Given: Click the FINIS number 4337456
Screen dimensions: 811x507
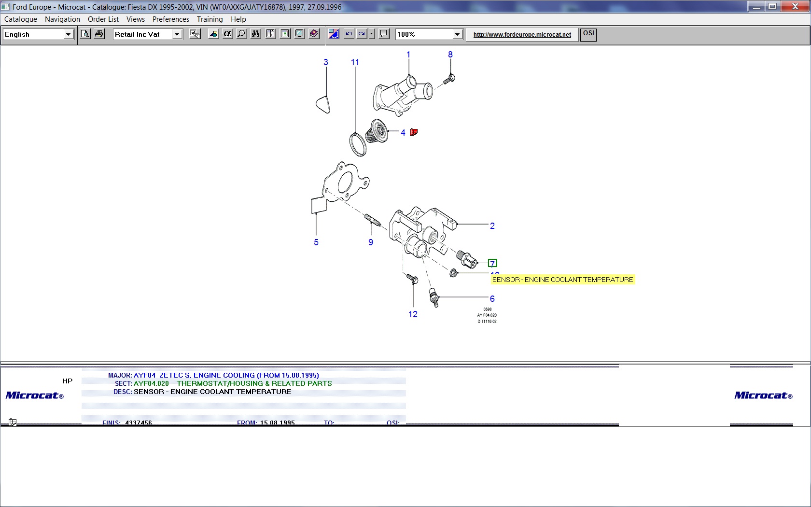Looking at the screenshot, I should click(x=139, y=422).
